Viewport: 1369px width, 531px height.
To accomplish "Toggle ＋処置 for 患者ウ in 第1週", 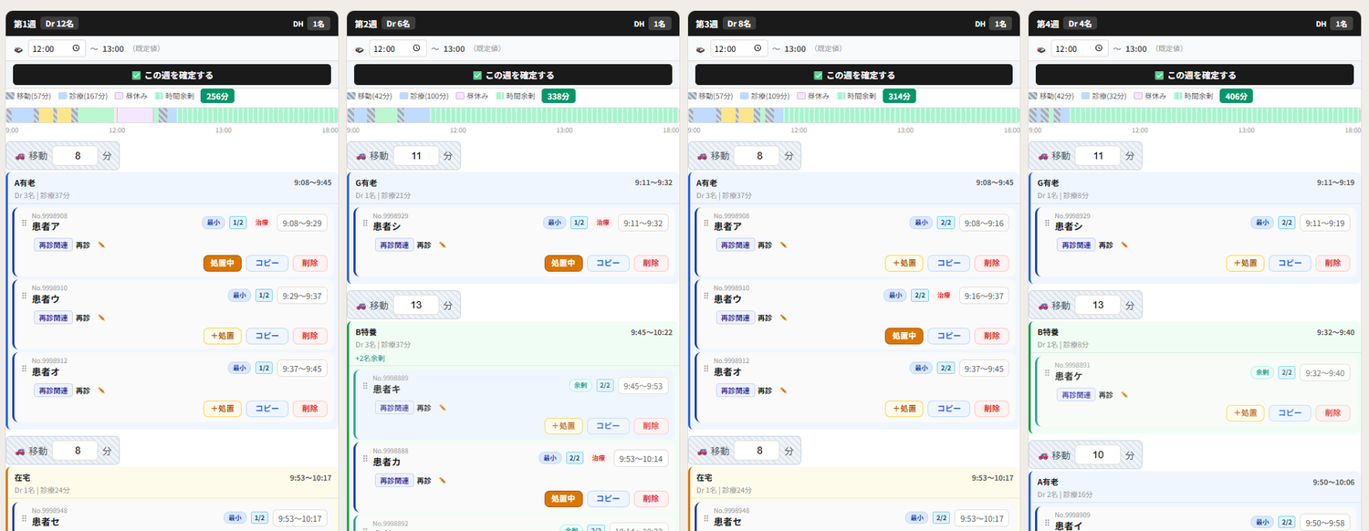I will (222, 336).
